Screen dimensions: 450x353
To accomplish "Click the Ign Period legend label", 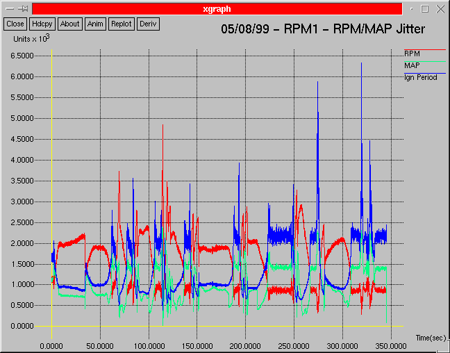I will tap(420, 78).
